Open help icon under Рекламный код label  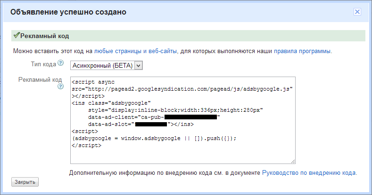[60, 86]
